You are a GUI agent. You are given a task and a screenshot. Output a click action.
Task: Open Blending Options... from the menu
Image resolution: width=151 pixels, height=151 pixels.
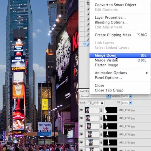point(111,22)
